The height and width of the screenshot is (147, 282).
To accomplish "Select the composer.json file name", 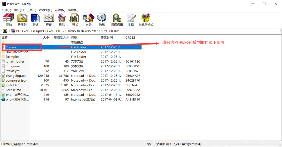I will [16, 81].
